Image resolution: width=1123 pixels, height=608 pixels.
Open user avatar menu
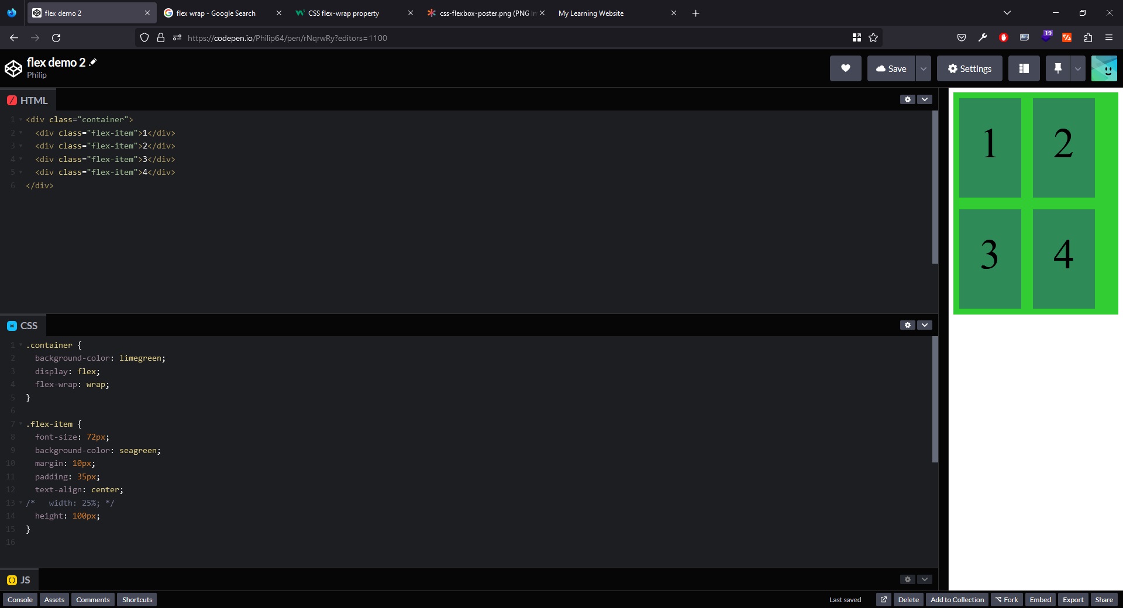coord(1104,68)
